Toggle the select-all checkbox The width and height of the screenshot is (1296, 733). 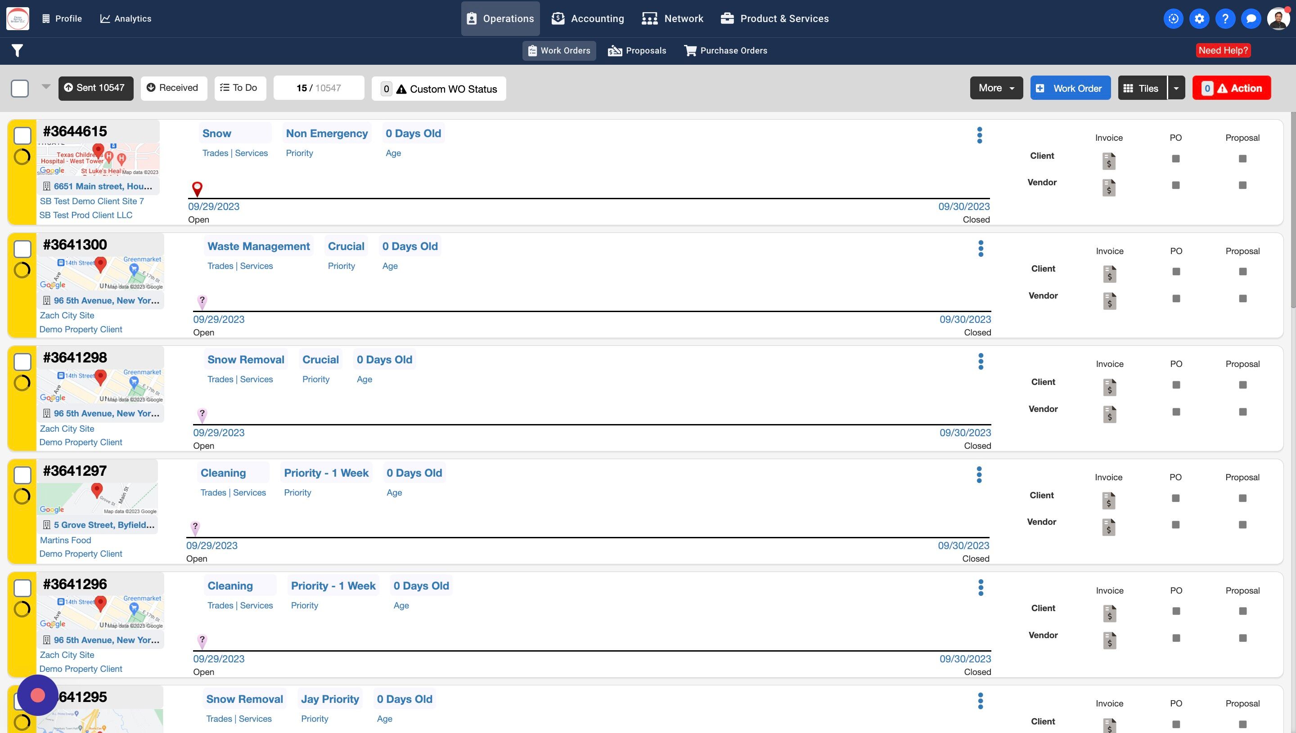click(x=20, y=89)
